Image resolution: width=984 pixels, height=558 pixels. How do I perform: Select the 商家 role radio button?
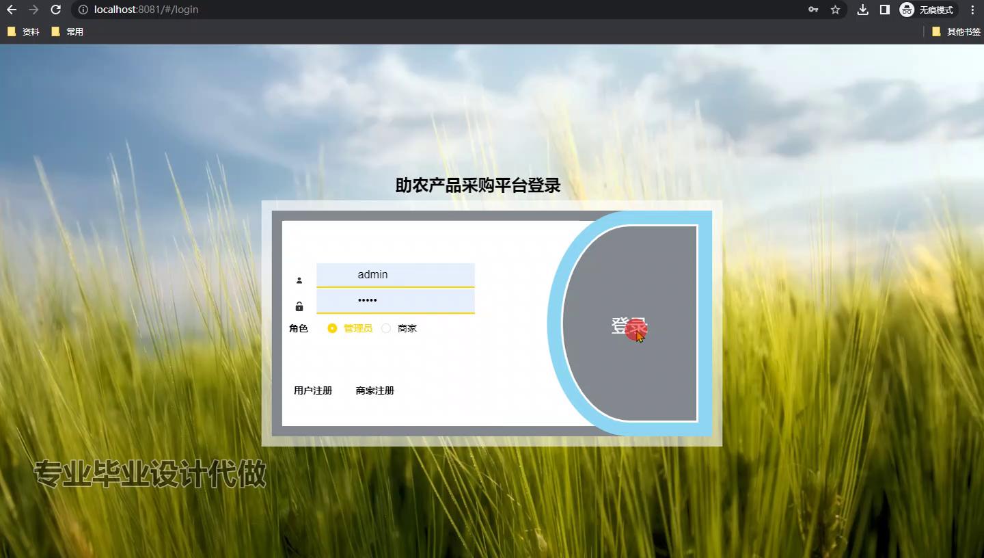click(386, 328)
